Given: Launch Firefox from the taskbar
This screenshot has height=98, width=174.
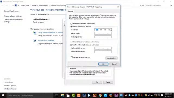Looking at the screenshot, I should (x=111, y=95).
